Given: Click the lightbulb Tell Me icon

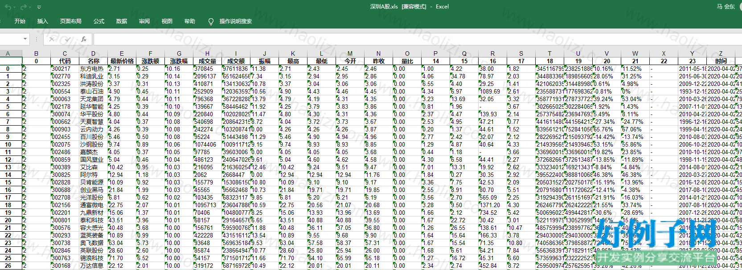Looking at the screenshot, I should pos(211,21).
